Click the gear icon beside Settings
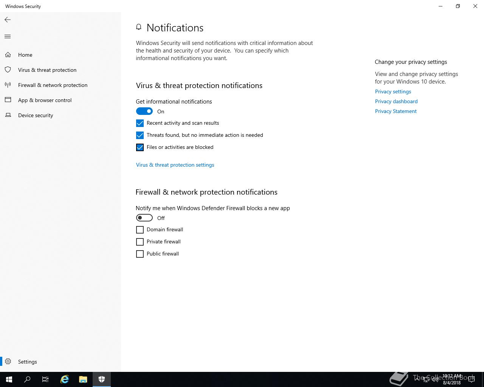Image resolution: width=484 pixels, height=387 pixels. [x=8, y=362]
